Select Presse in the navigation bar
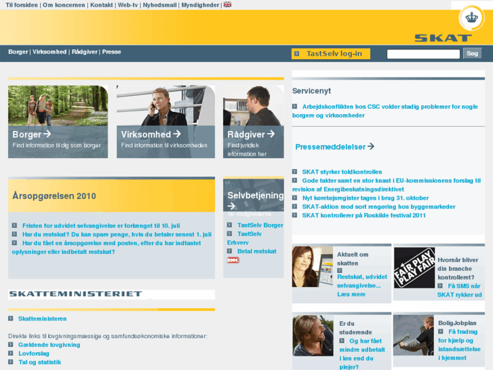 tap(111, 52)
